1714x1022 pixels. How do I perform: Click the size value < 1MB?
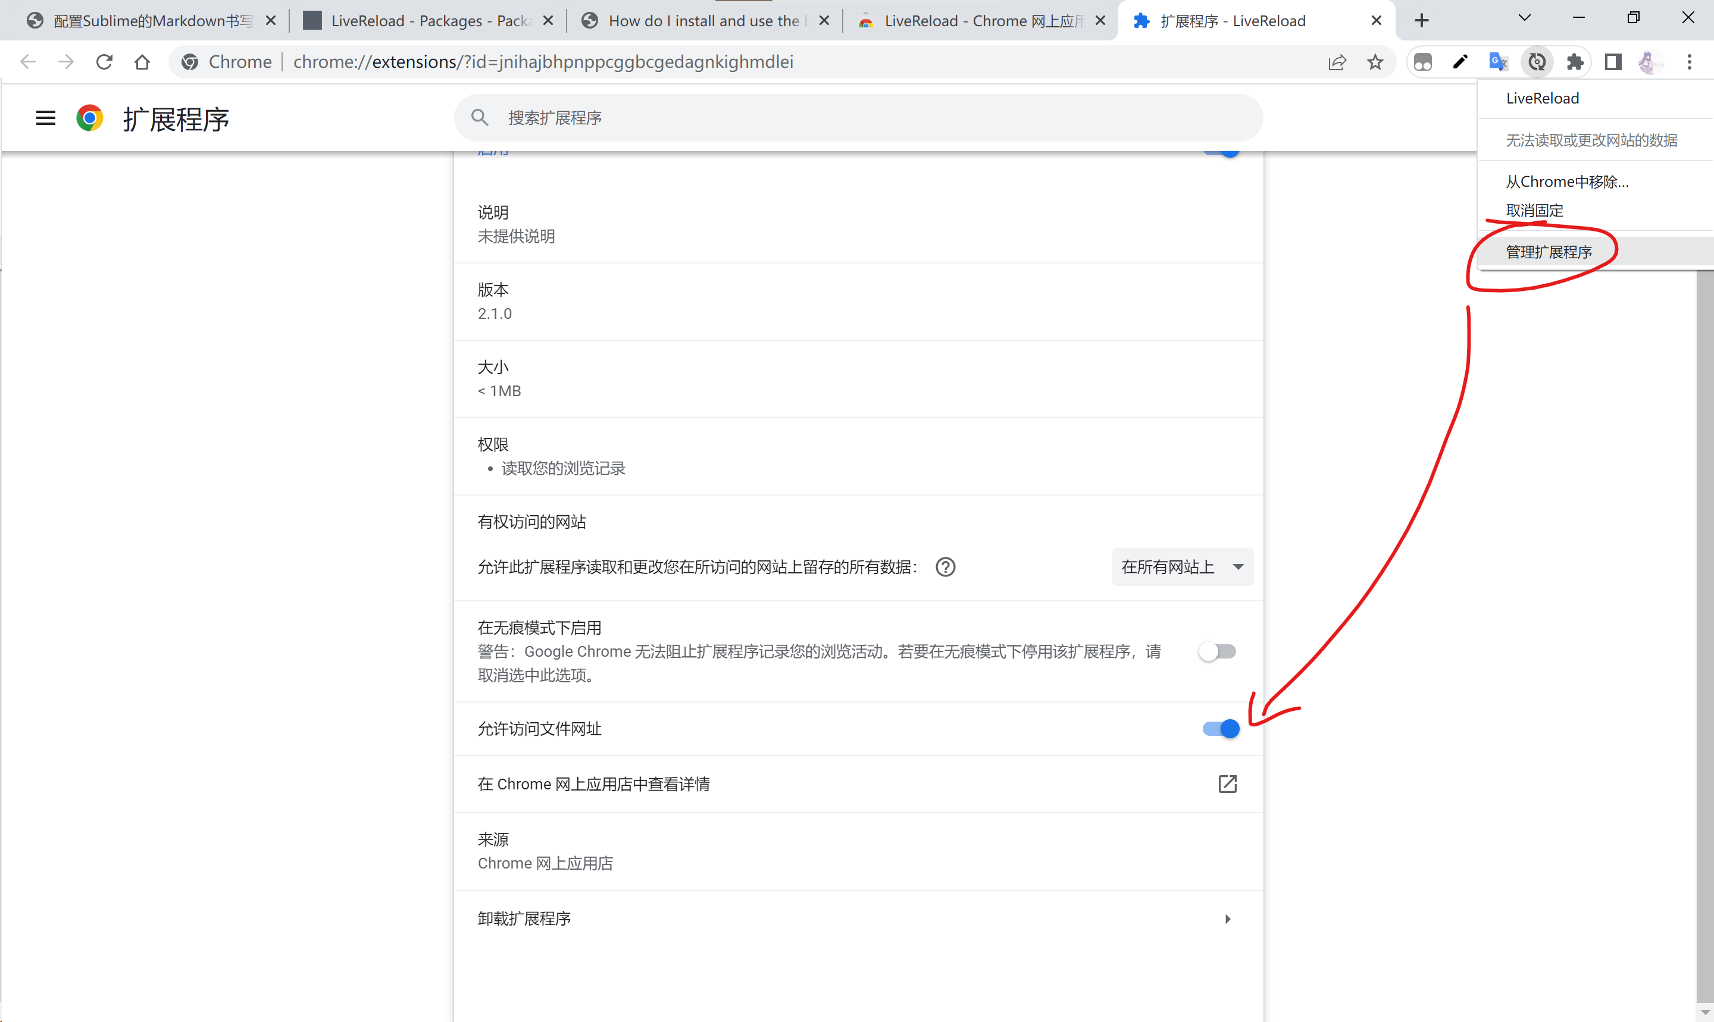pyautogui.click(x=499, y=391)
